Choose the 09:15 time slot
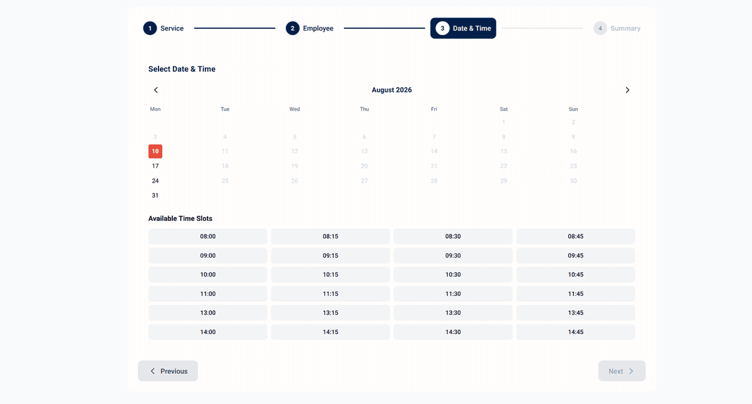The width and height of the screenshot is (752, 404). 330,255
